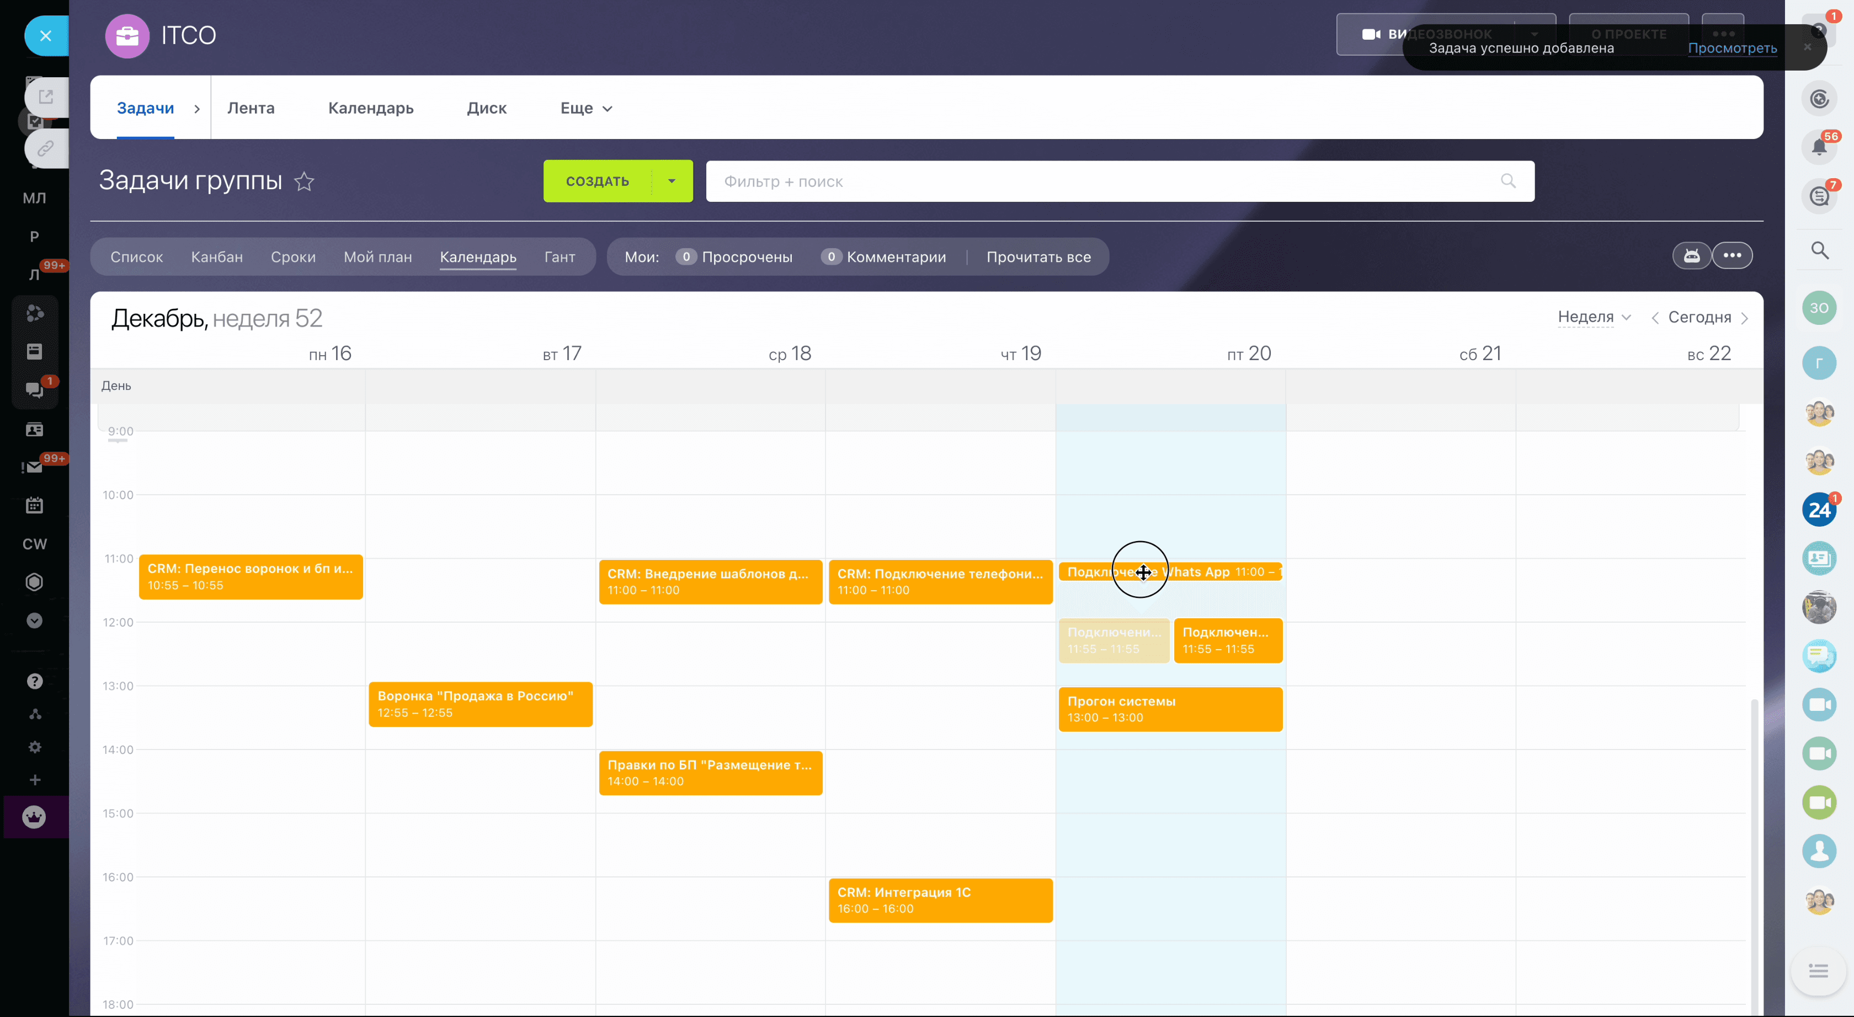
Task: Open the calendar icon in left sidebar
Action: [x=34, y=506]
